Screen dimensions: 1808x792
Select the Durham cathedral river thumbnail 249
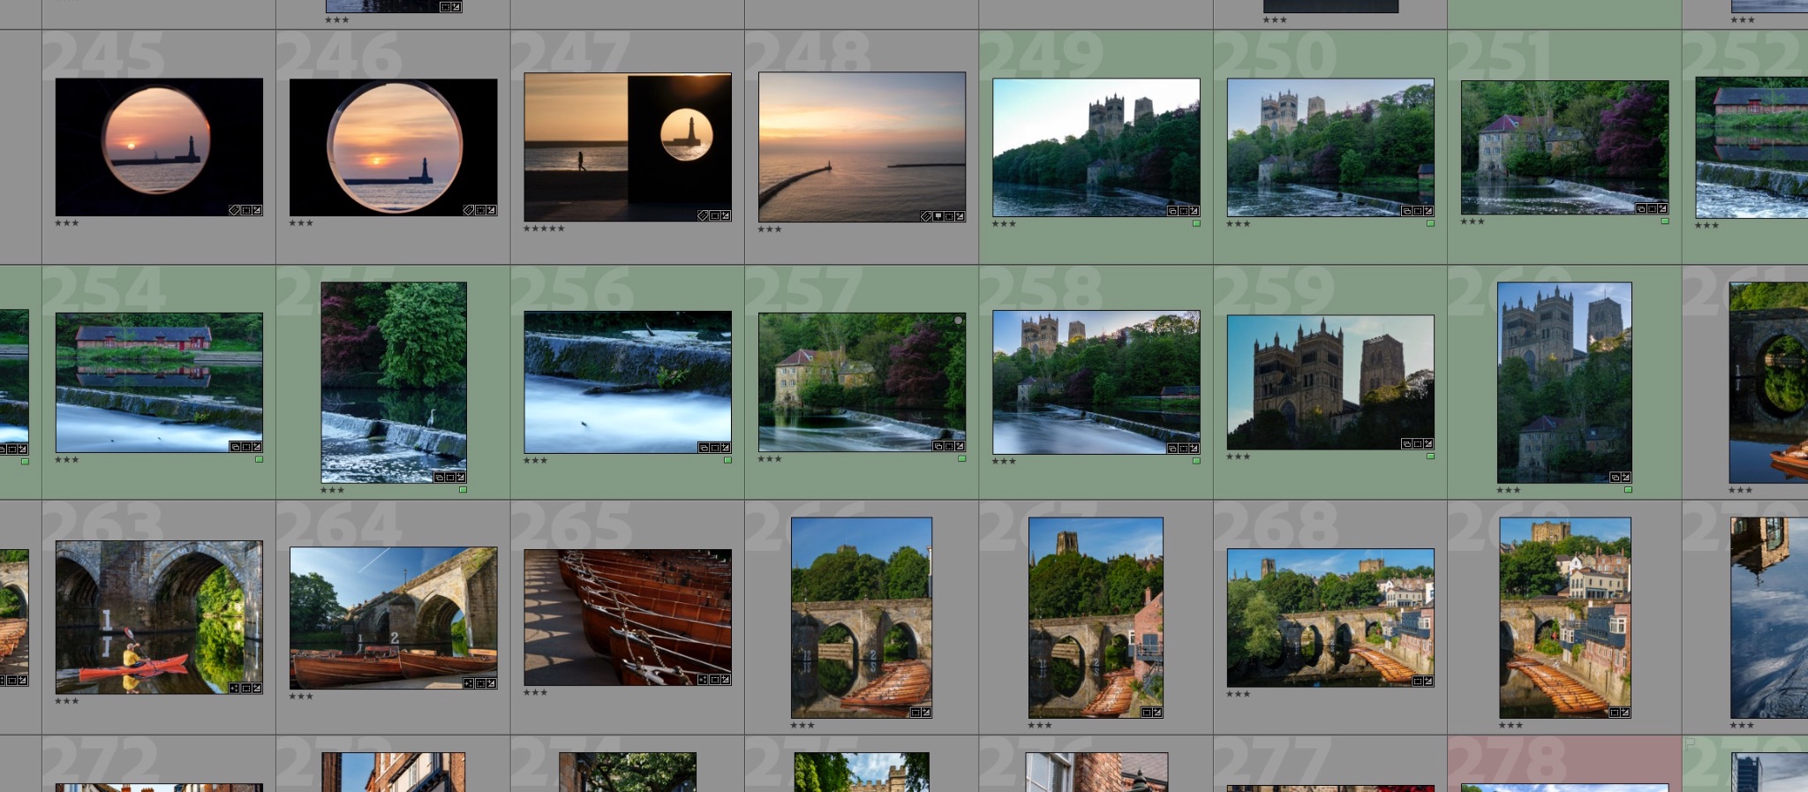click(x=1096, y=147)
